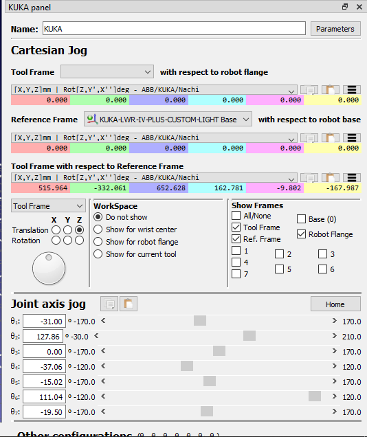Image resolution: width=367 pixels, height=437 pixels.
Task: Jog θ4 right with the increase arrow
Action: point(335,366)
